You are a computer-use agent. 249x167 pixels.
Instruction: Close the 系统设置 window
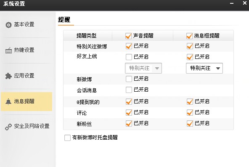(x=245, y=3)
